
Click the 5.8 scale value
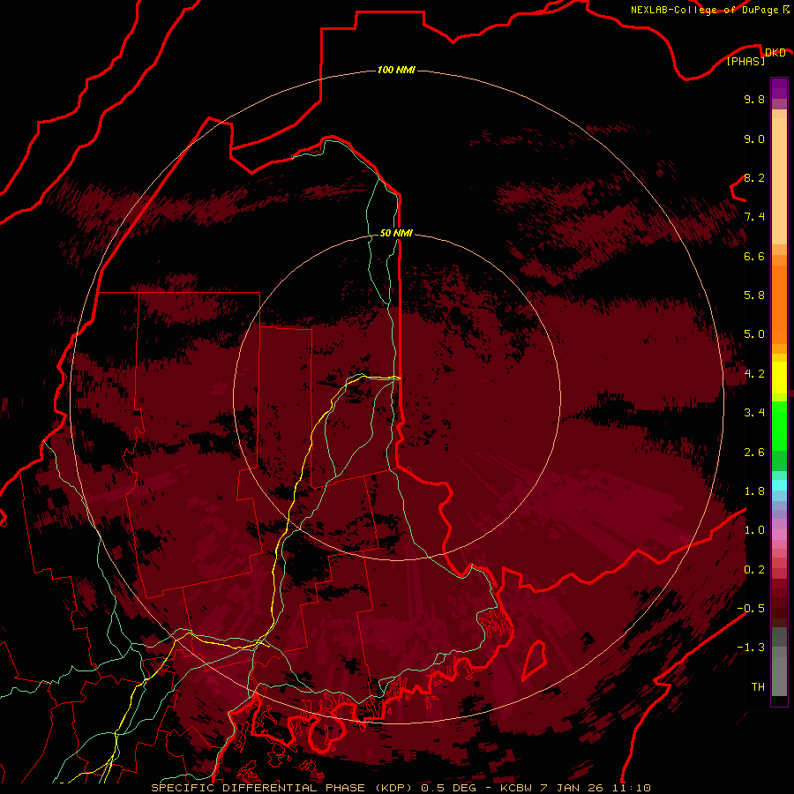click(x=754, y=296)
